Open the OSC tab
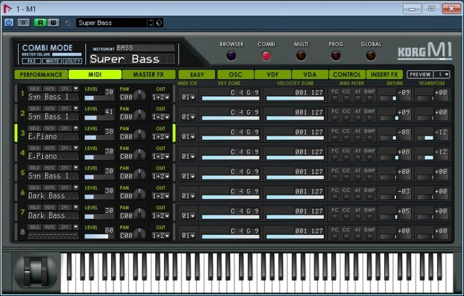Screen dimensions: 464x296 click(236, 75)
